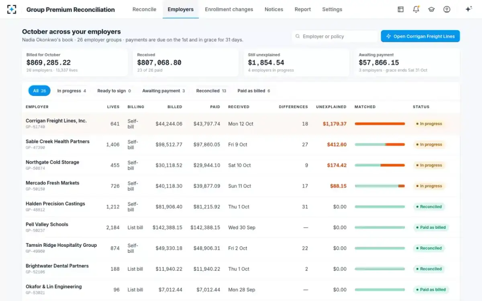The image size is (482, 301).
Task: Click paid amount $97,860.05
Action: [x=206, y=144]
